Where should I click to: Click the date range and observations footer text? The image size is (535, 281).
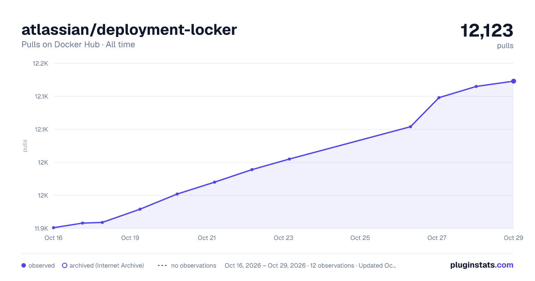pos(310,265)
